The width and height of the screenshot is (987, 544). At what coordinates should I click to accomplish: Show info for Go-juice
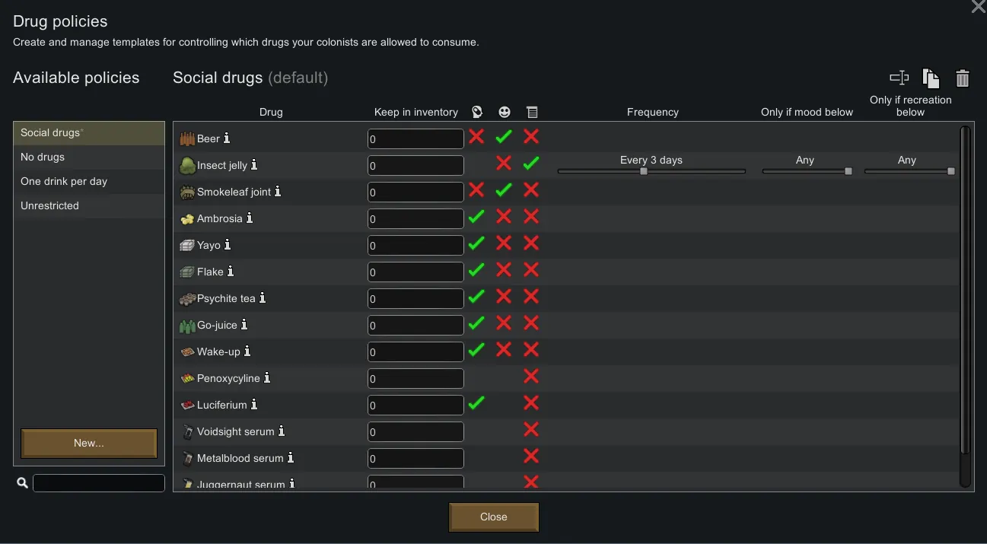click(x=244, y=325)
